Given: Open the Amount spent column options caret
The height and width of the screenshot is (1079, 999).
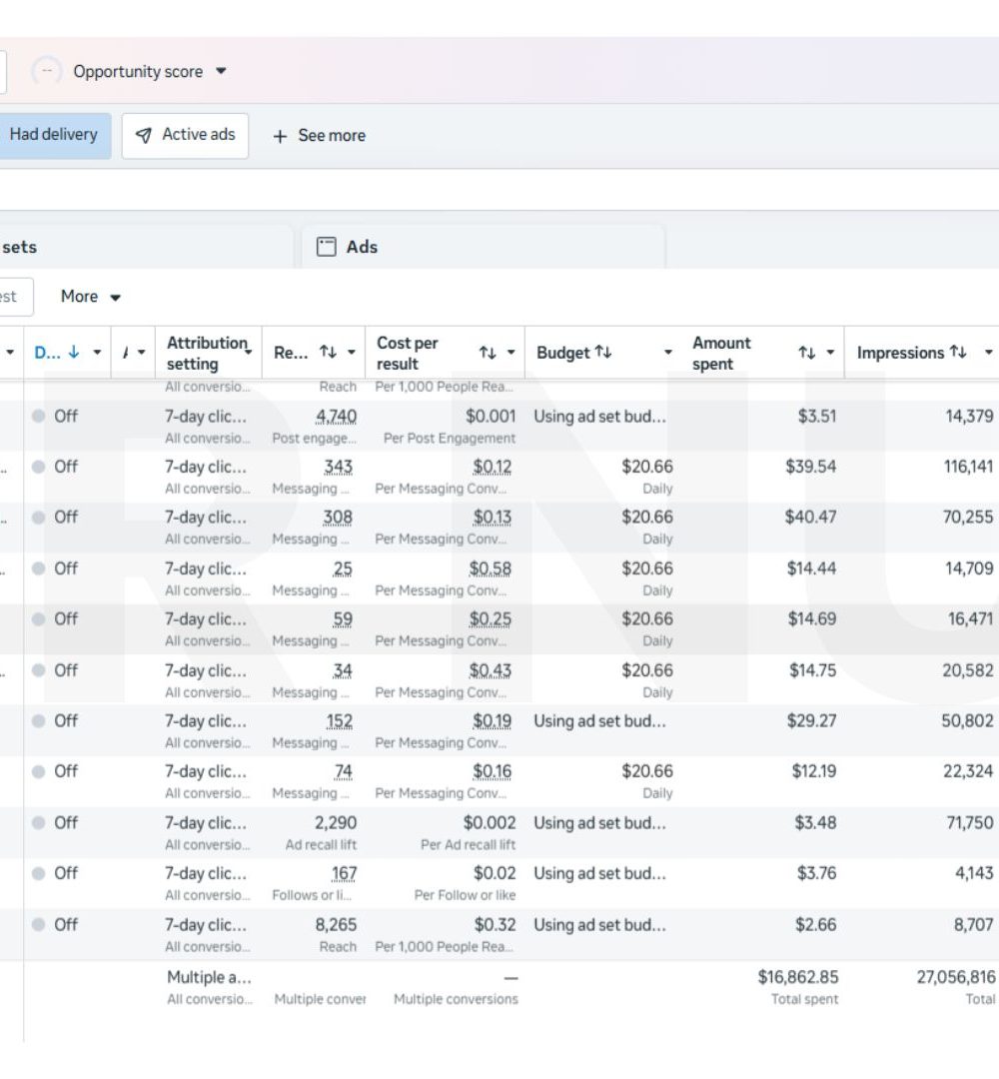Looking at the screenshot, I should 830,353.
